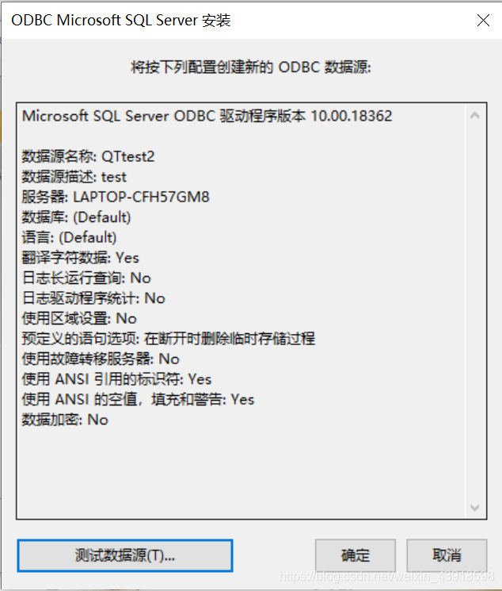Cancel the setup via 取消 button
Viewport: 502px width, 591px height.
(447, 555)
